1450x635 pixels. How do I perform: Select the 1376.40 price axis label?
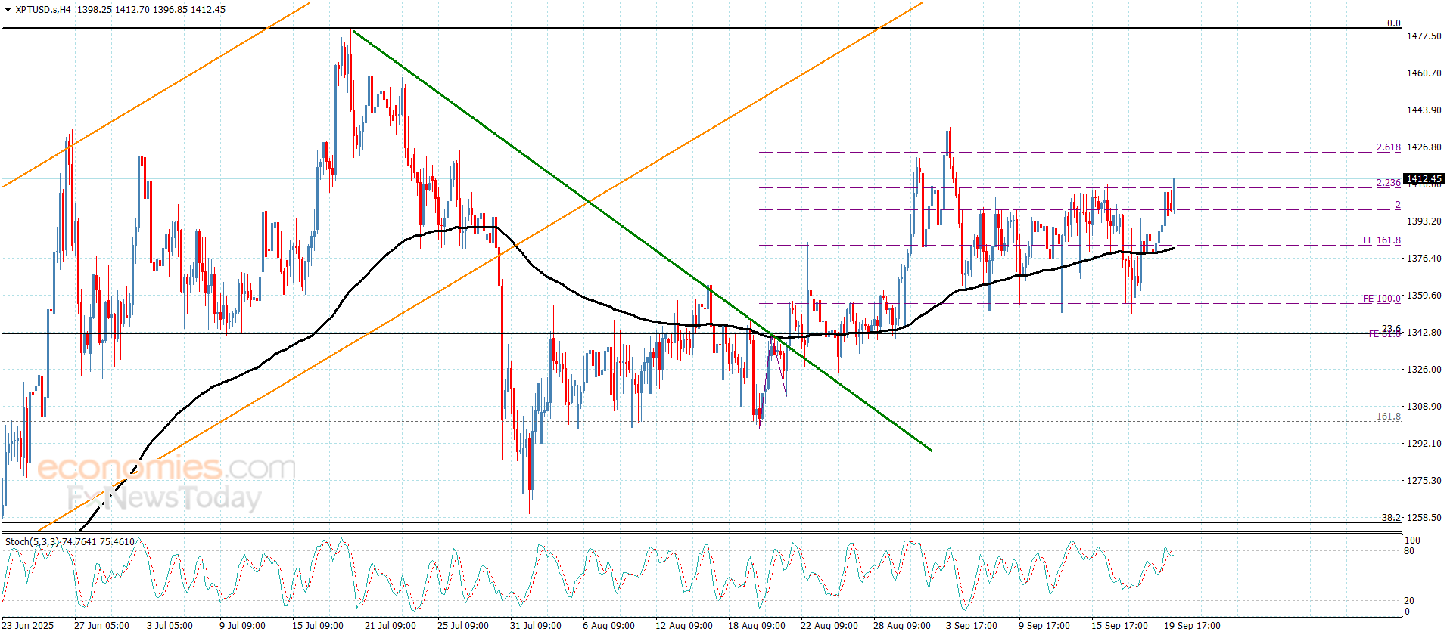click(x=1424, y=258)
